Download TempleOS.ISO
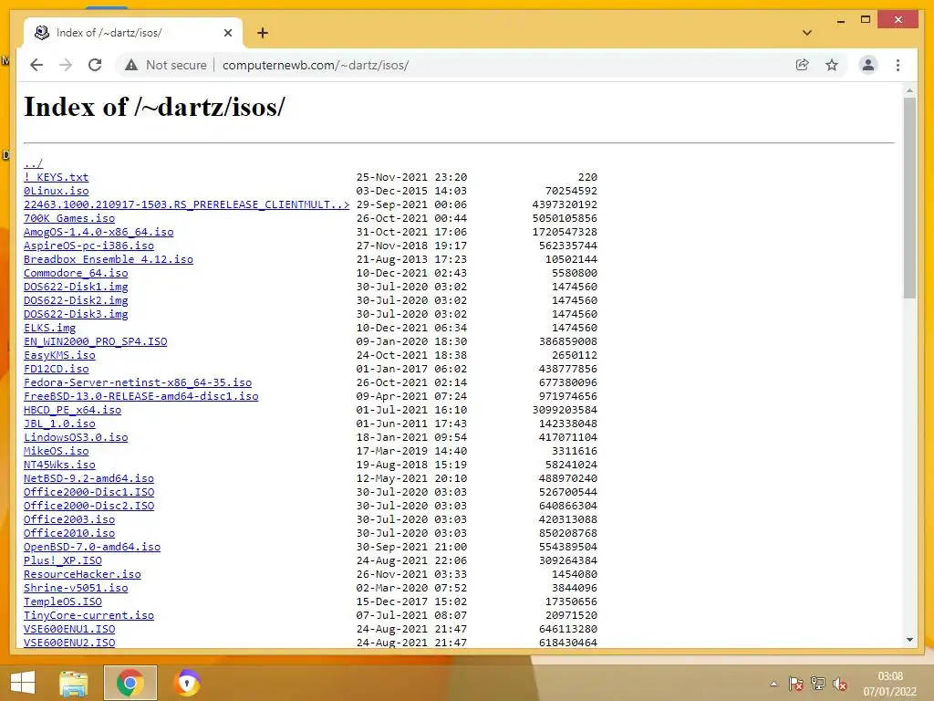This screenshot has height=701, width=934. [63, 602]
